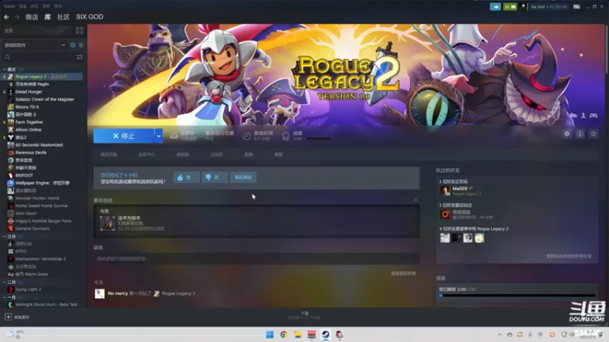The height and width of the screenshot is (342, 609).
Task: Click the ask-me-later button
Action: 243,177
